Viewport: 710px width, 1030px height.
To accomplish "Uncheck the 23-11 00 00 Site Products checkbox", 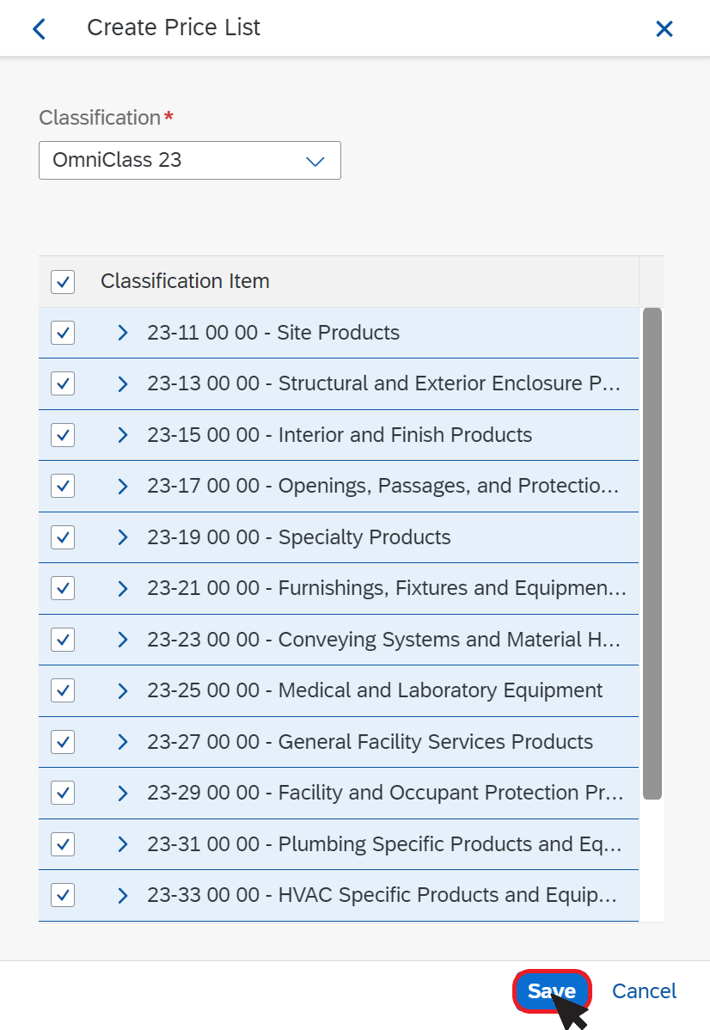I will (x=63, y=333).
